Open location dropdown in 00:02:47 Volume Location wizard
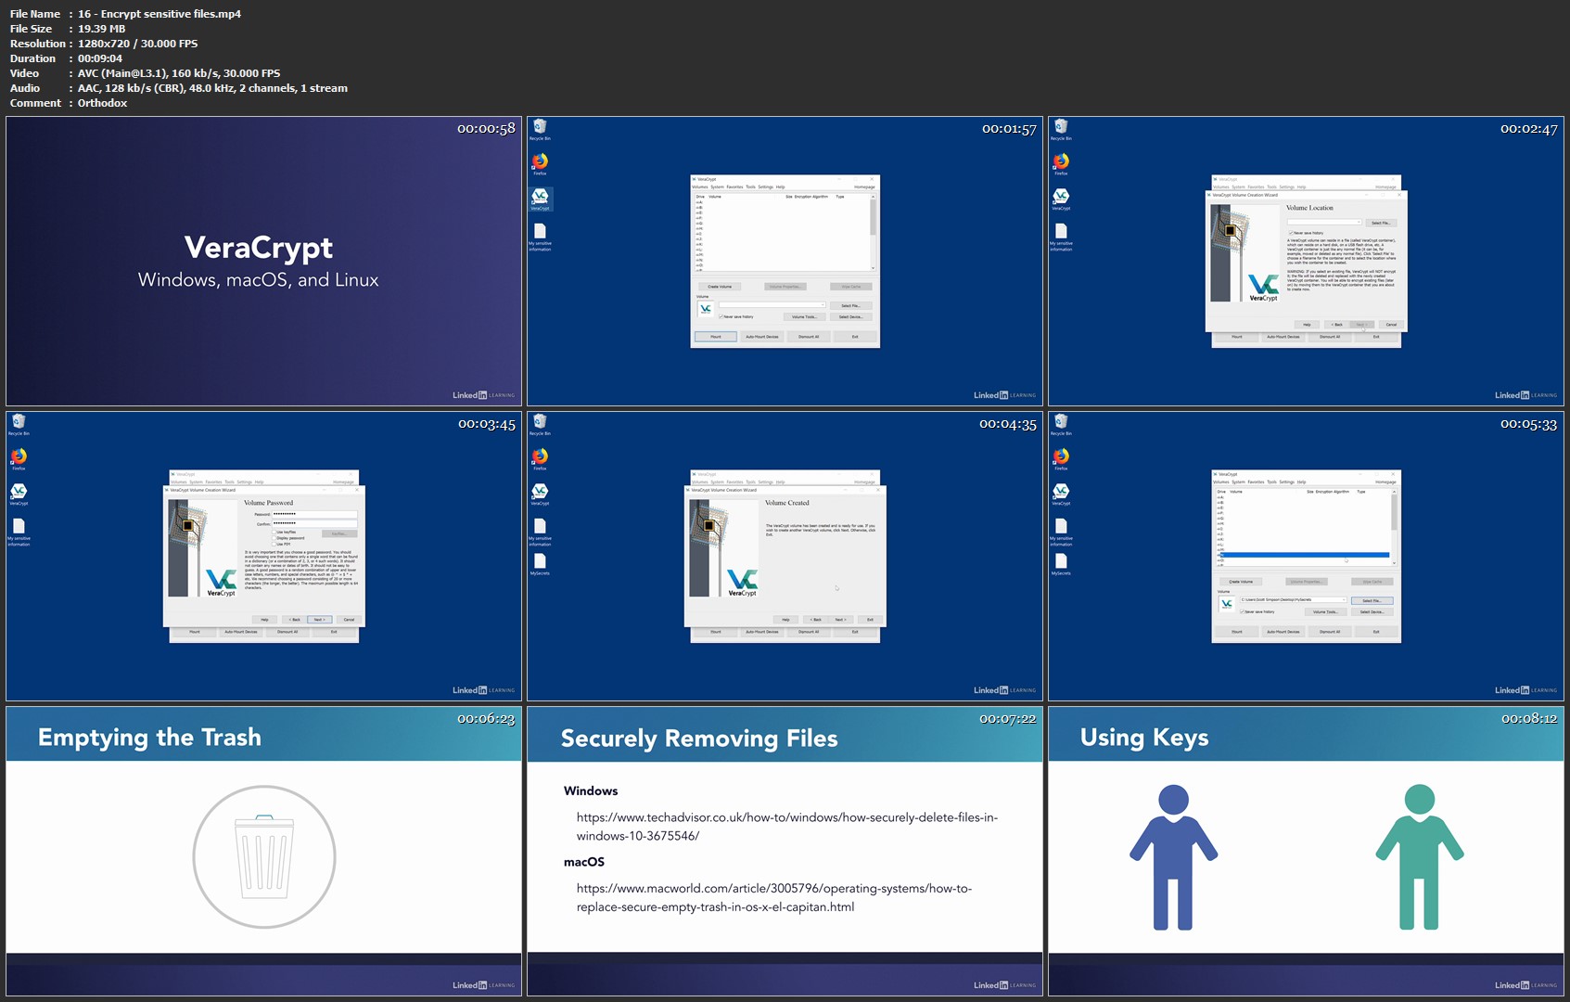The width and height of the screenshot is (1570, 1002). click(x=1359, y=222)
